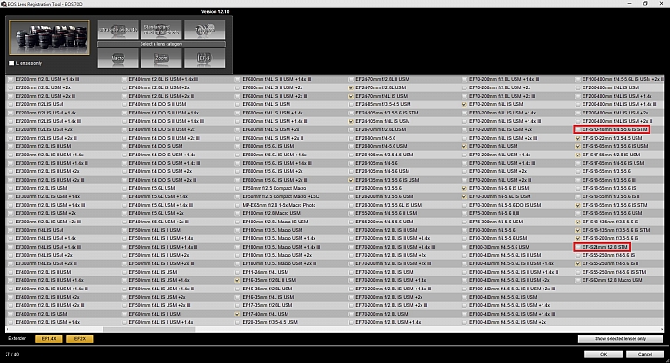Click the EF-S10-18mm f/4.5-5.6 IS STM label
670x363 pixels.
click(614, 129)
